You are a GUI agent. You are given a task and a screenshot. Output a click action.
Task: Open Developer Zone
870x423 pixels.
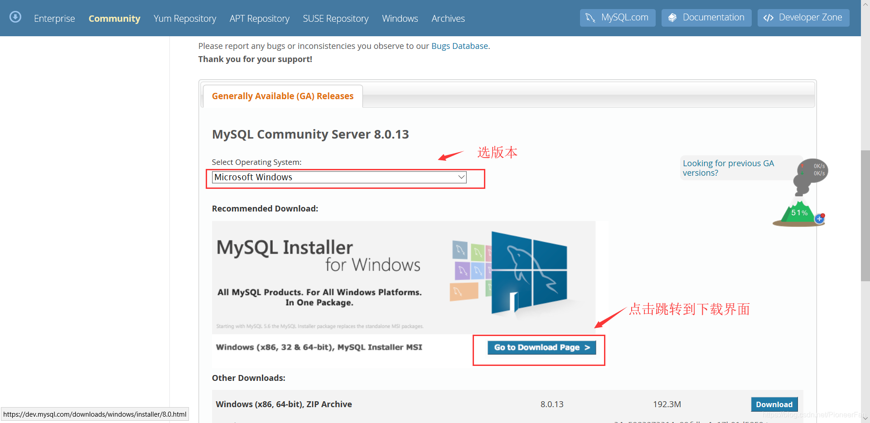click(x=803, y=18)
